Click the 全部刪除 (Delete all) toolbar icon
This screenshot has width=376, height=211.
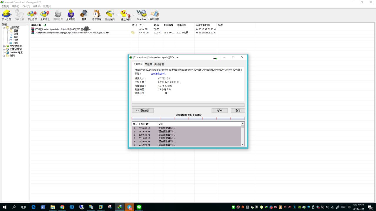71,15
